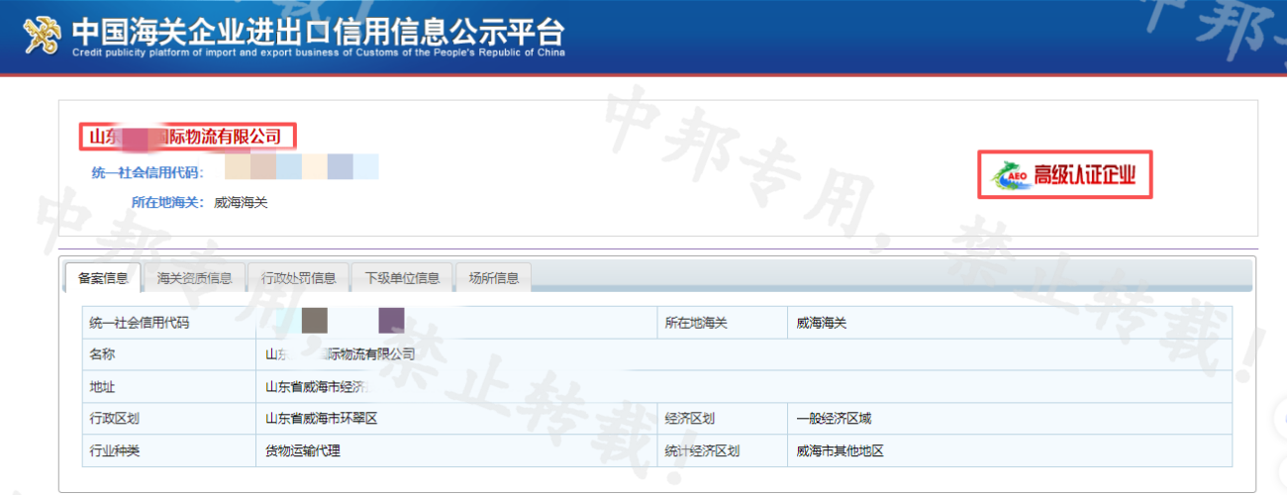Select the company name value in the 名称 row
1287x495 pixels.
click(340, 354)
